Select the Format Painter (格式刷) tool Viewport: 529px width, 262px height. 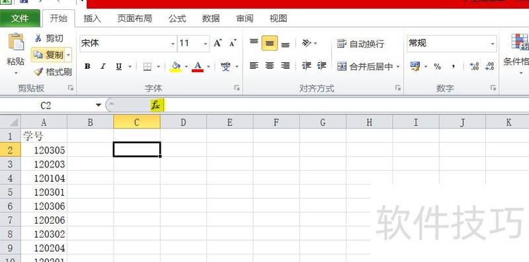(x=53, y=71)
